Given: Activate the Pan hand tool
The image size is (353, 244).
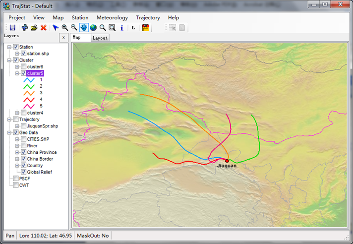Looking at the screenshot, I should 84,28.
